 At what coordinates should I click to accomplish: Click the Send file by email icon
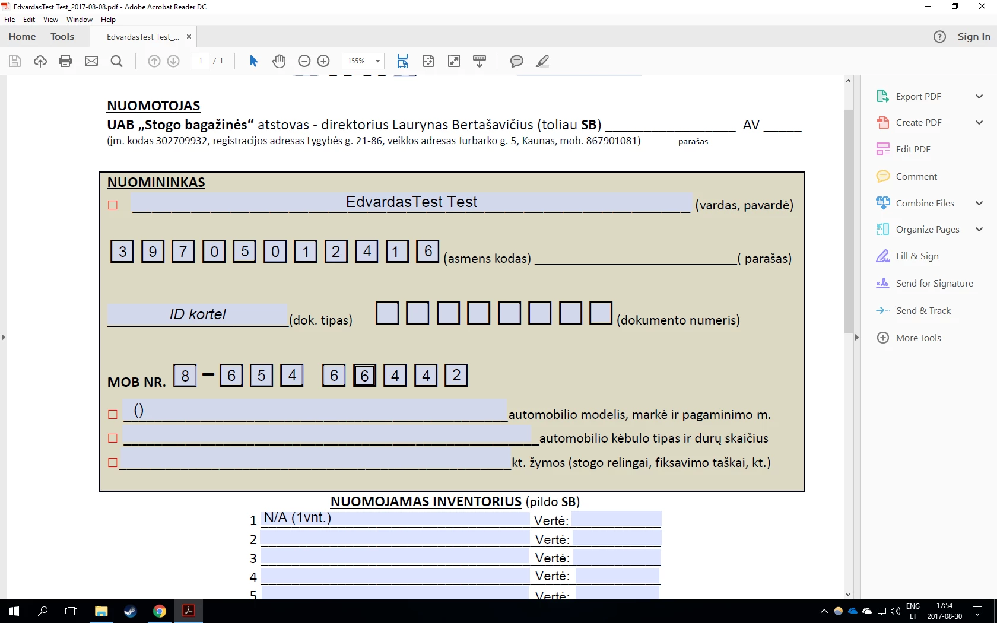click(91, 61)
